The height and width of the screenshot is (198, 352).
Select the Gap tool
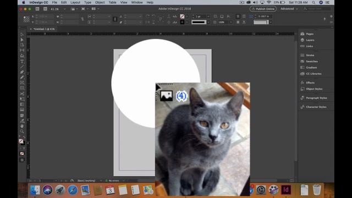pyautogui.click(x=22, y=51)
